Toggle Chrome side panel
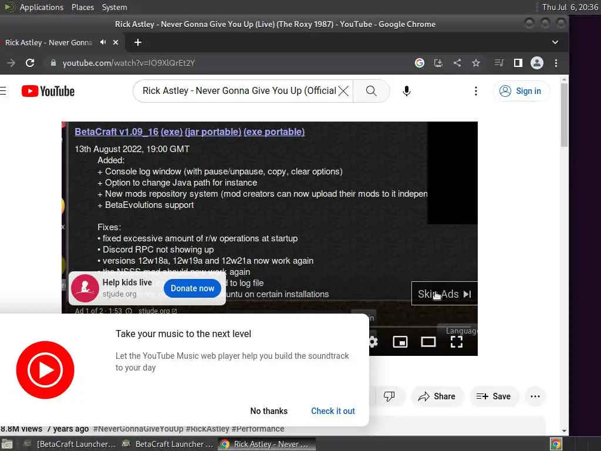 coord(518,63)
